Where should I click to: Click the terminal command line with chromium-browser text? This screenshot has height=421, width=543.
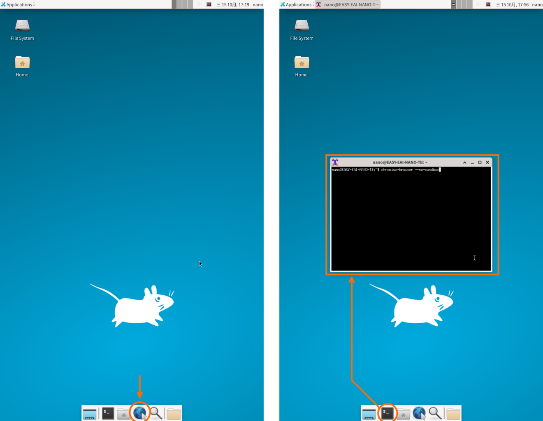[x=386, y=170]
